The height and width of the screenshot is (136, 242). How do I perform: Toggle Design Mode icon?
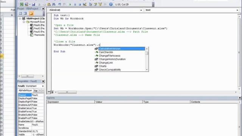click(85, 4)
